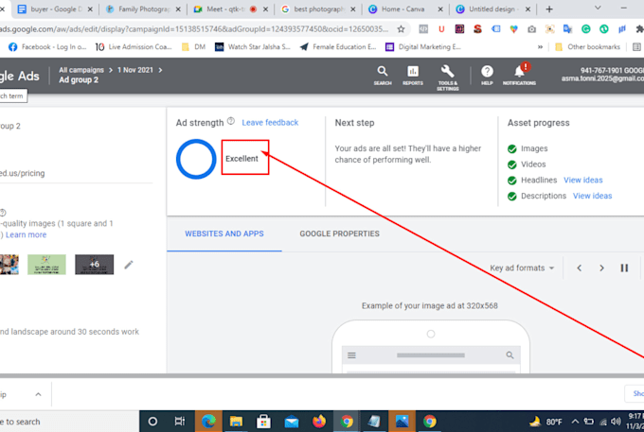Open the tab search dropdown arrow

pos(598,8)
